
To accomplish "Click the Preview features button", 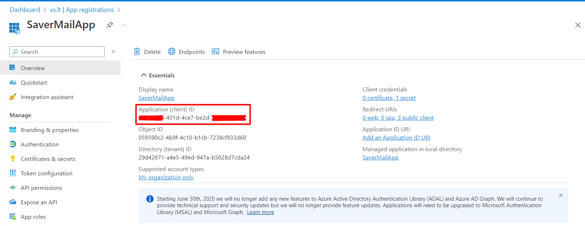I will click(239, 52).
